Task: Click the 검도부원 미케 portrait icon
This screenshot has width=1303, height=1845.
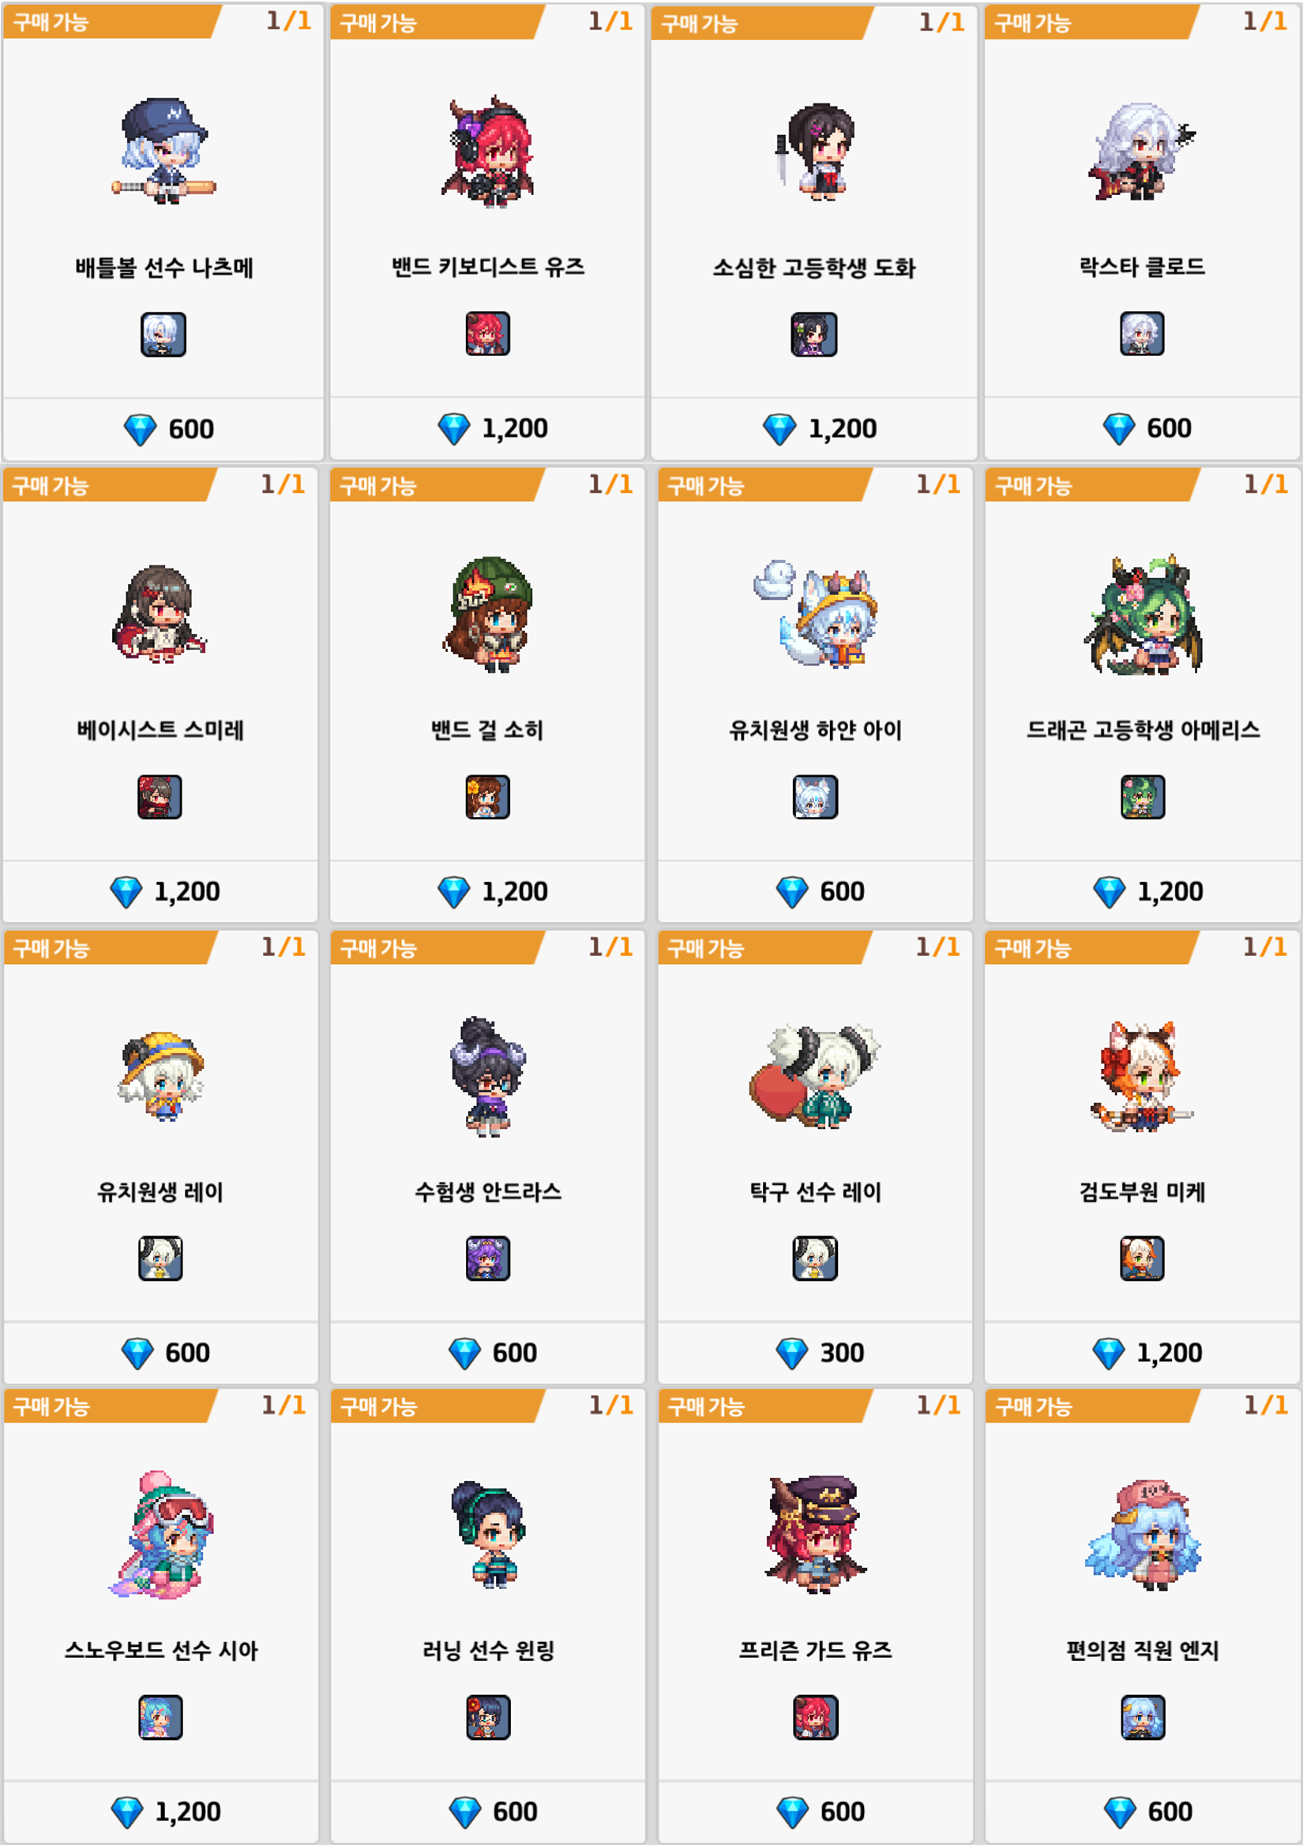Action: tap(1141, 1258)
